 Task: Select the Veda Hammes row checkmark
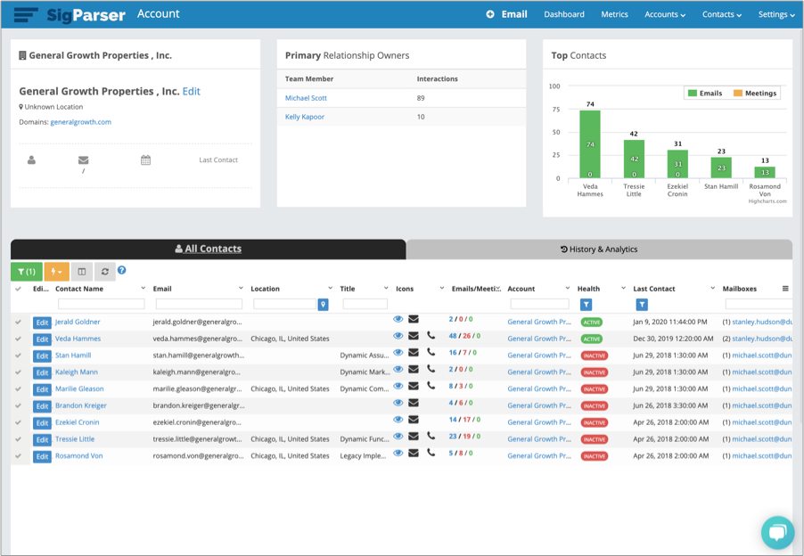pyautogui.click(x=19, y=339)
